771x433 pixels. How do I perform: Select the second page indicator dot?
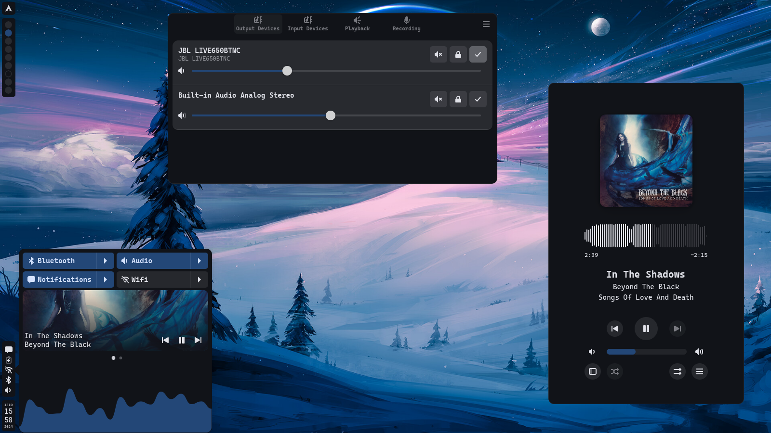[120, 358]
